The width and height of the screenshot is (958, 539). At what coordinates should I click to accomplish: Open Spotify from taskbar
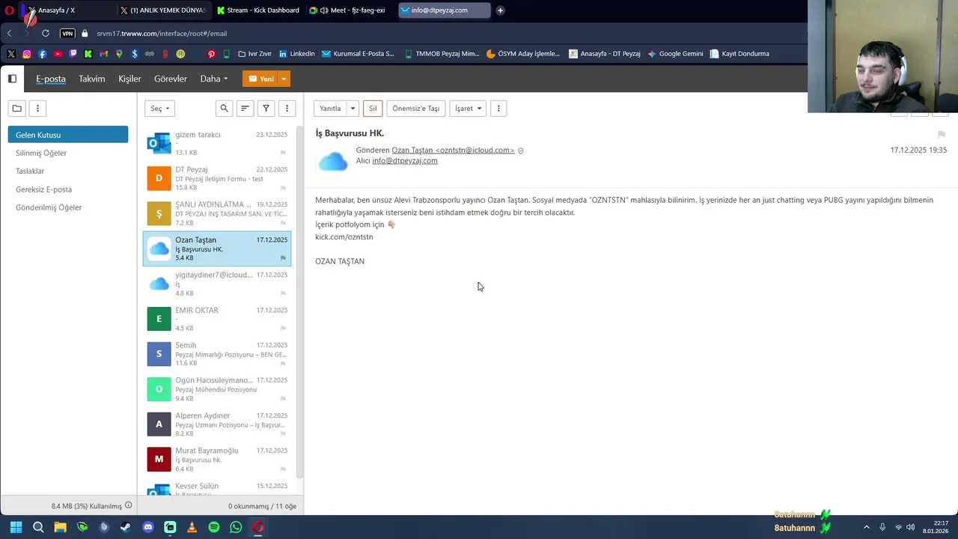pos(214,527)
